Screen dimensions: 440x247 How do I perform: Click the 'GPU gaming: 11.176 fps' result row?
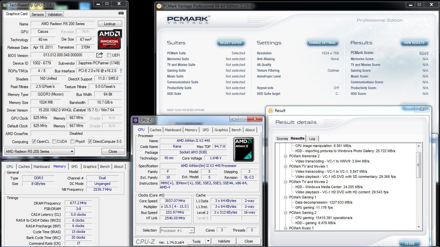(x=314, y=207)
